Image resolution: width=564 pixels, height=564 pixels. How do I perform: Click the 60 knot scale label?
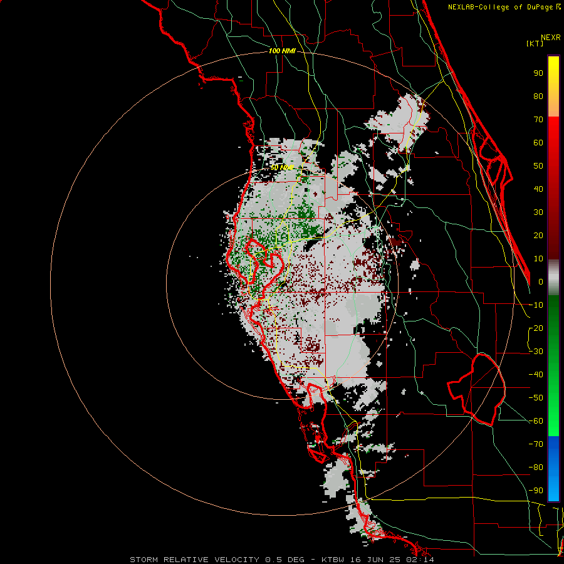[538, 142]
